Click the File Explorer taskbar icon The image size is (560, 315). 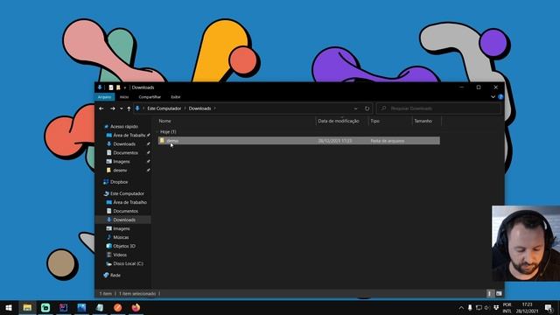[x=27, y=307]
